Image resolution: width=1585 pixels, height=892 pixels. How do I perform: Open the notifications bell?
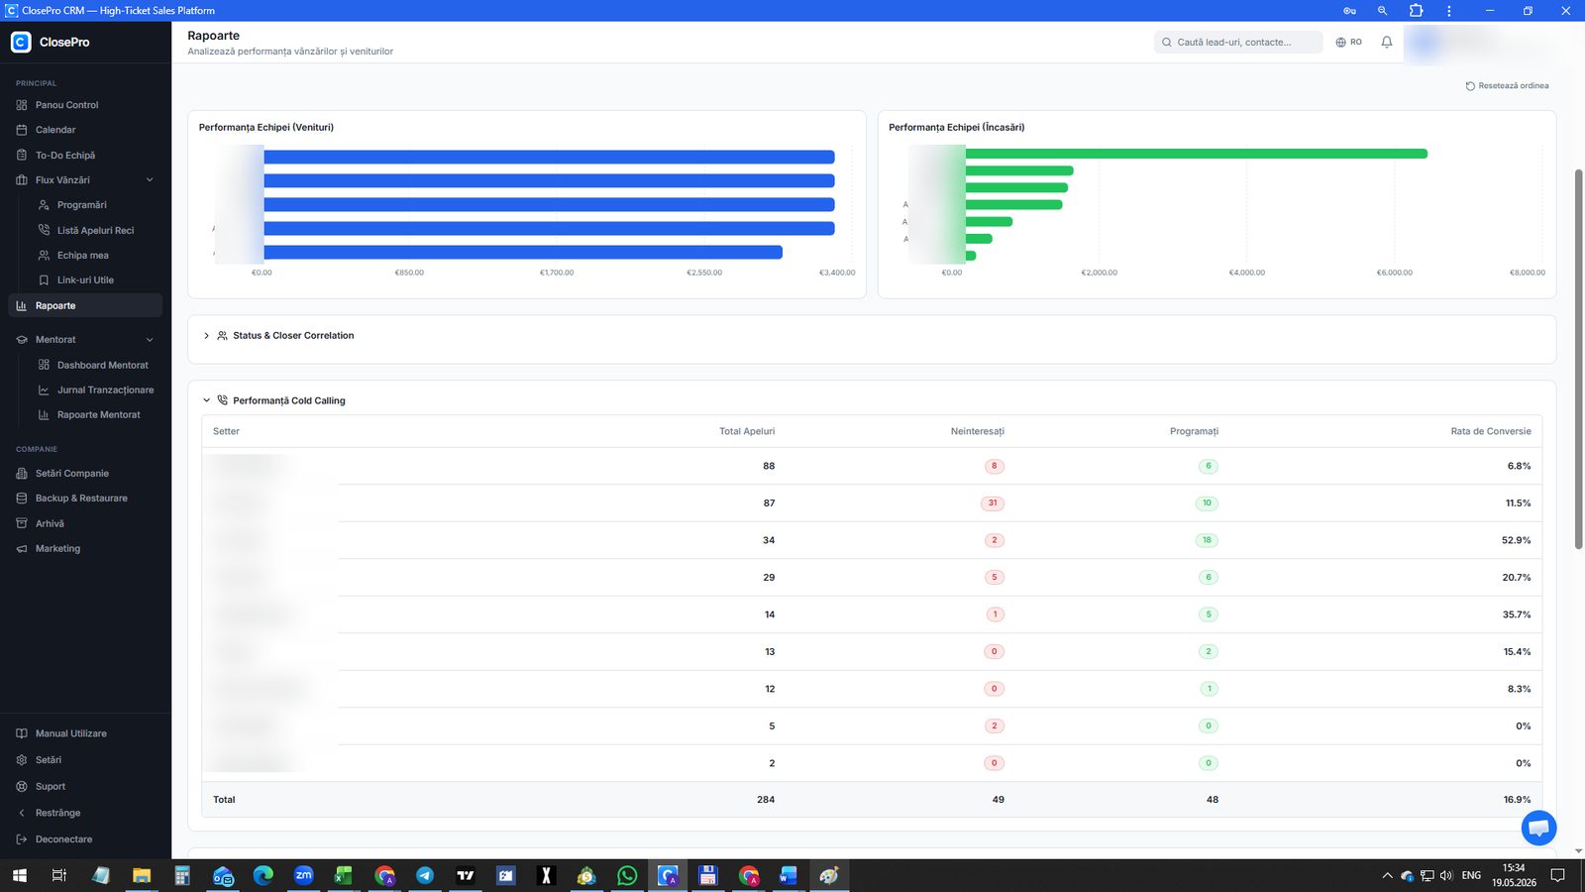pyautogui.click(x=1387, y=43)
